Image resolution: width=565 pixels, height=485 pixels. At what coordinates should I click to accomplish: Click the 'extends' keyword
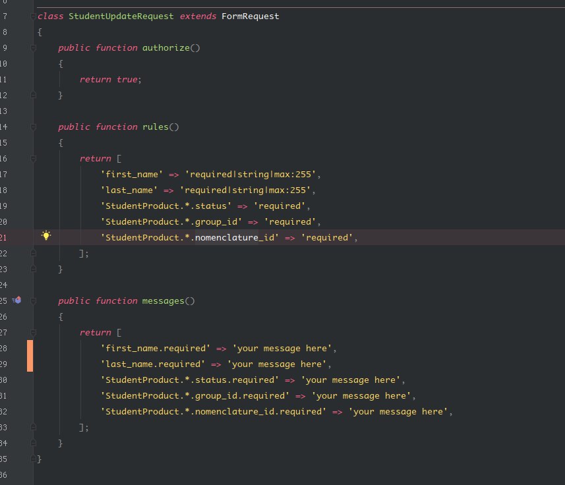pos(198,16)
